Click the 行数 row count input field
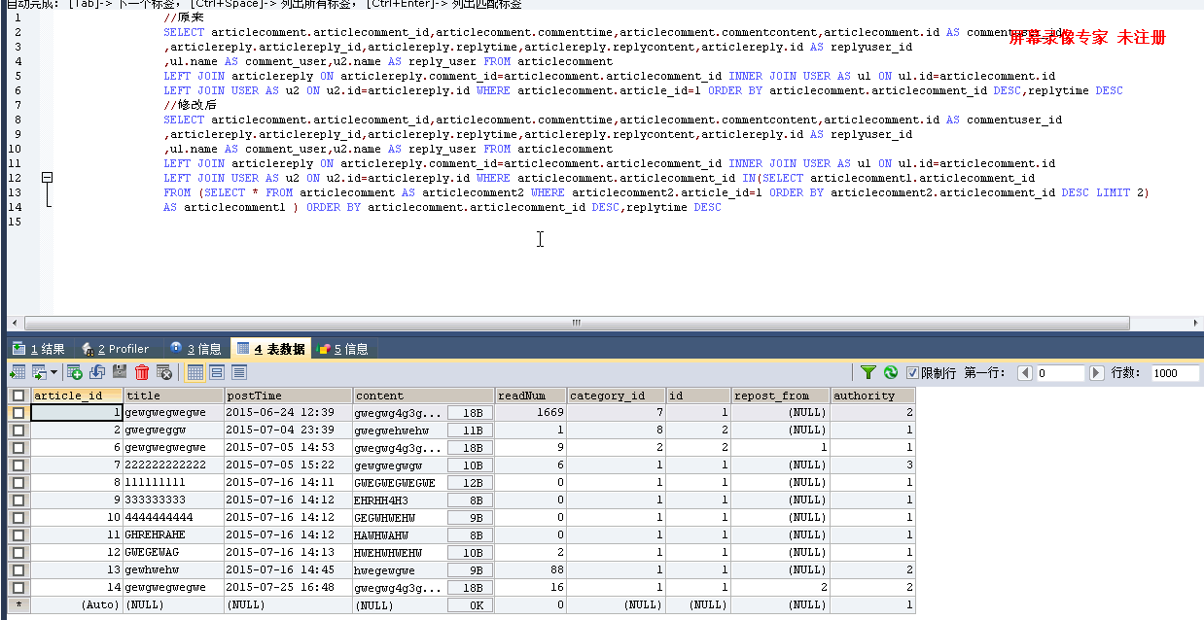The image size is (1204, 620). 1175,373
